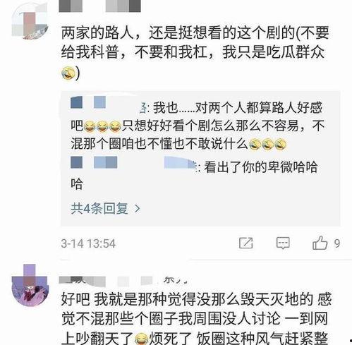Tap the like count 9
Viewport: 352px width, 345px height.
click(x=337, y=243)
